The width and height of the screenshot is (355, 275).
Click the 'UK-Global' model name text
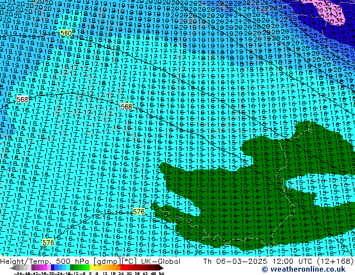tap(161, 262)
